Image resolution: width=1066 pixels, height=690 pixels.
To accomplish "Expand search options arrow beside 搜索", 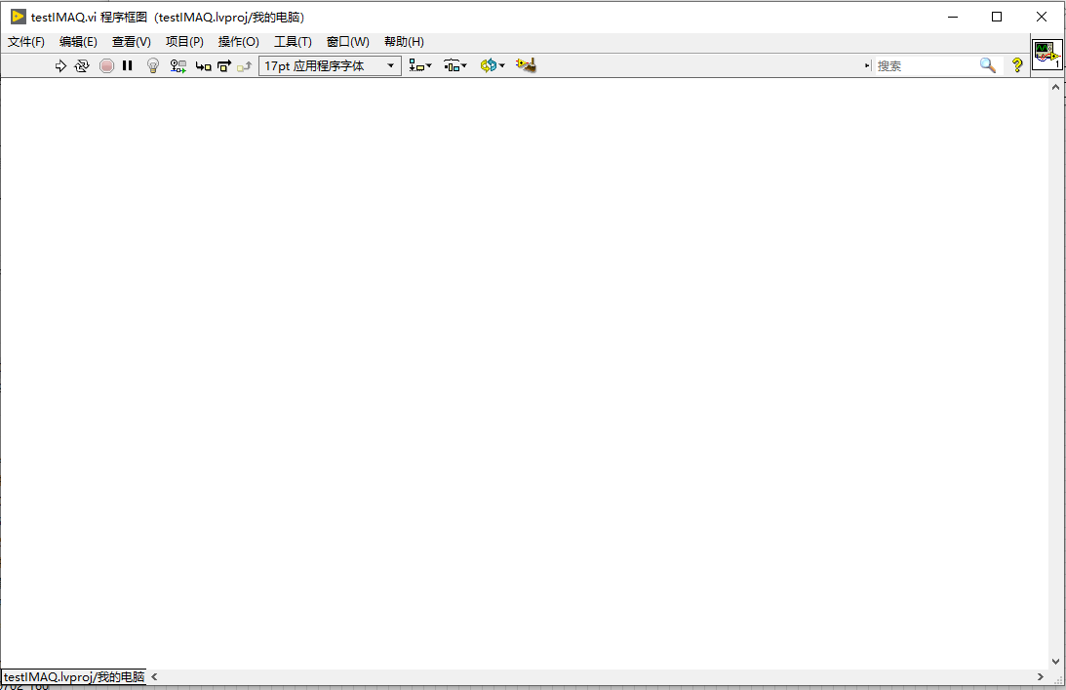I will point(867,66).
